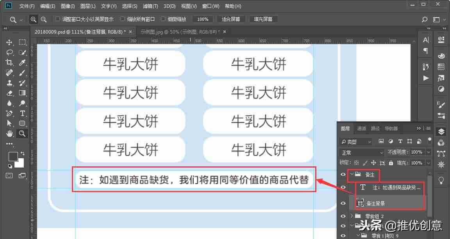The height and width of the screenshot is (239, 450).
Task: Lock all padlock icon in Layers
Action: pos(391,163)
